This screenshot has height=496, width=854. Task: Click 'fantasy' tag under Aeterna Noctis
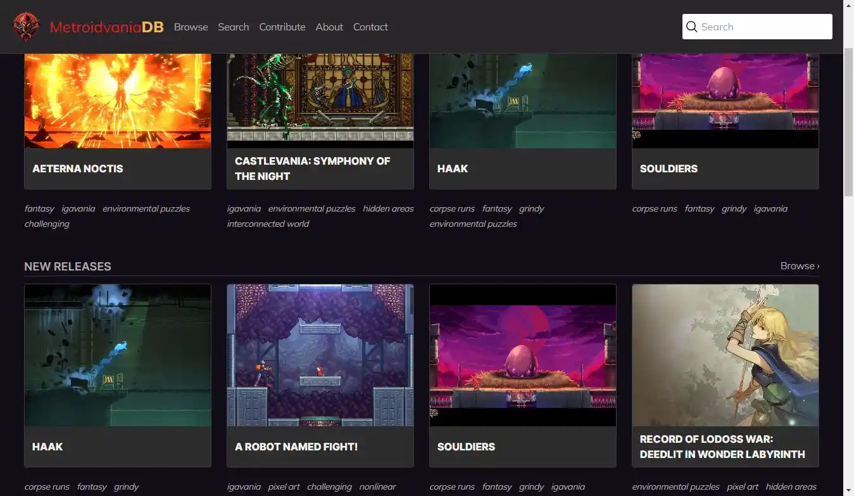(x=39, y=208)
